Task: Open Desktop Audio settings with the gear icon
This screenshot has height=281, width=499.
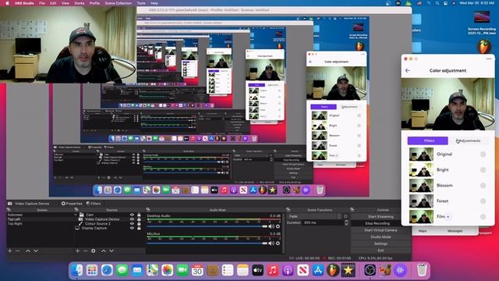Action: 278,226
